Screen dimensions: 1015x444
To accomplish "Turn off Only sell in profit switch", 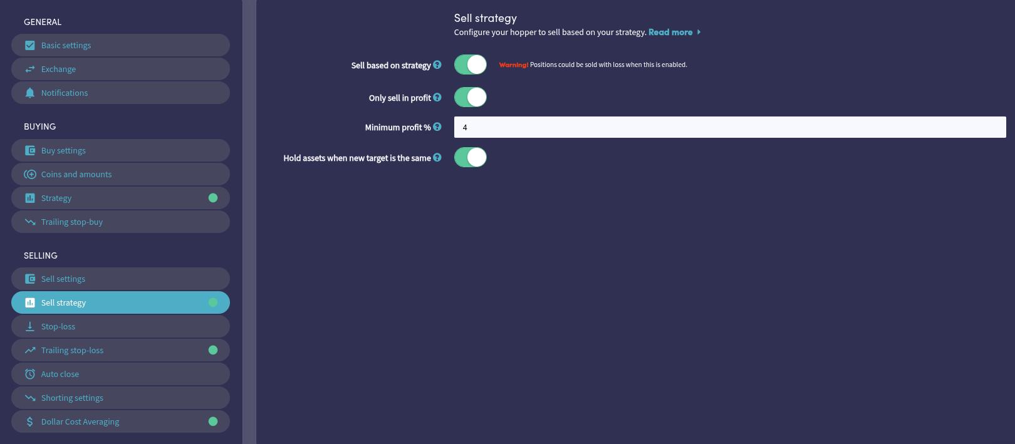I will tap(471, 97).
